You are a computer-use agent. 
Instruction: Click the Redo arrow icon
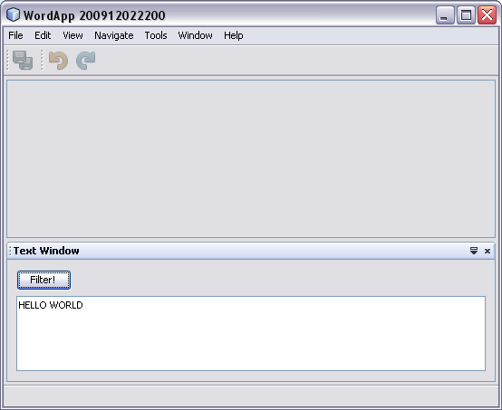pos(86,60)
